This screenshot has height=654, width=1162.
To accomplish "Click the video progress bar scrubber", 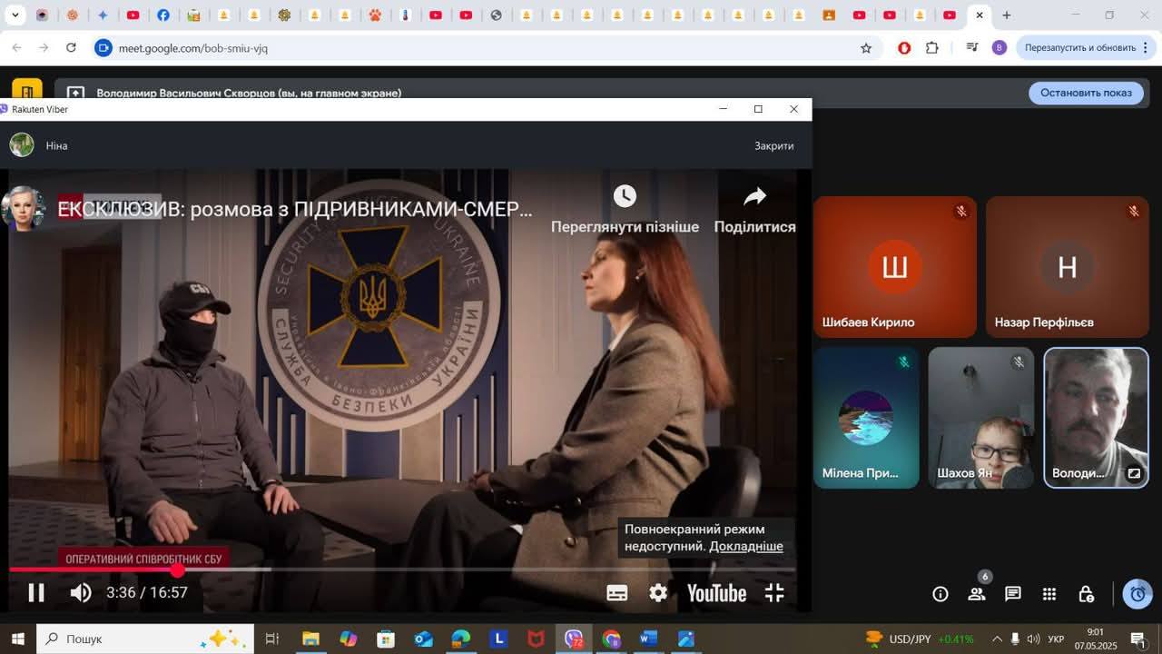I will click(x=178, y=570).
